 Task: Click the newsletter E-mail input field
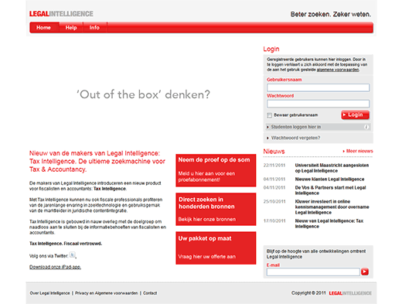(313, 272)
